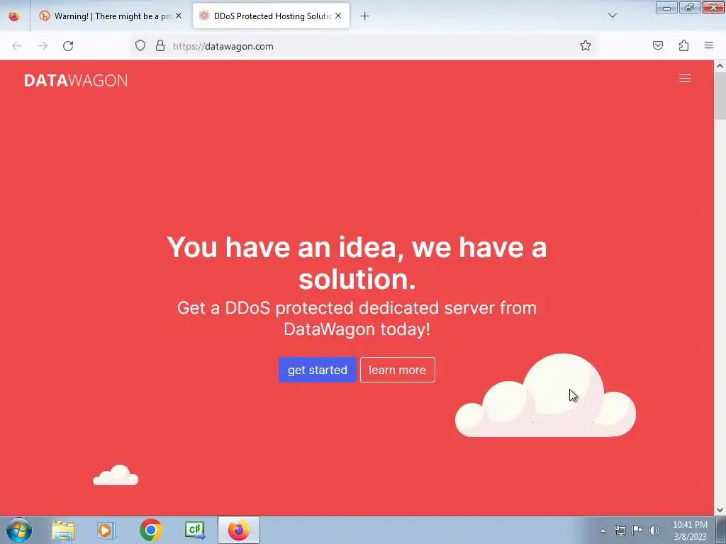Save page to Pocket icon
Screen dimensions: 726x544
(657, 45)
